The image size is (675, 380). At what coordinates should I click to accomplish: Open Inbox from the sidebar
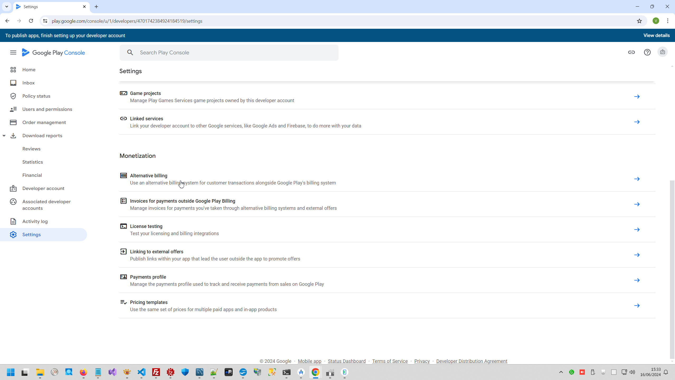(x=28, y=83)
